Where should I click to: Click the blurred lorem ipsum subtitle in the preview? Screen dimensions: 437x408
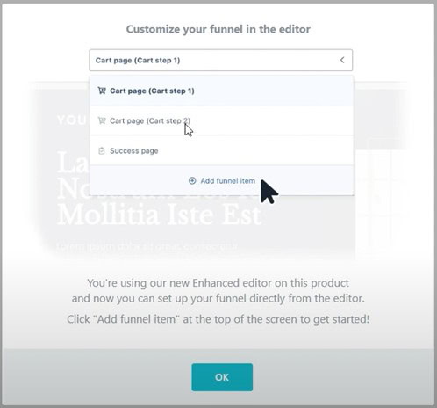pos(147,246)
